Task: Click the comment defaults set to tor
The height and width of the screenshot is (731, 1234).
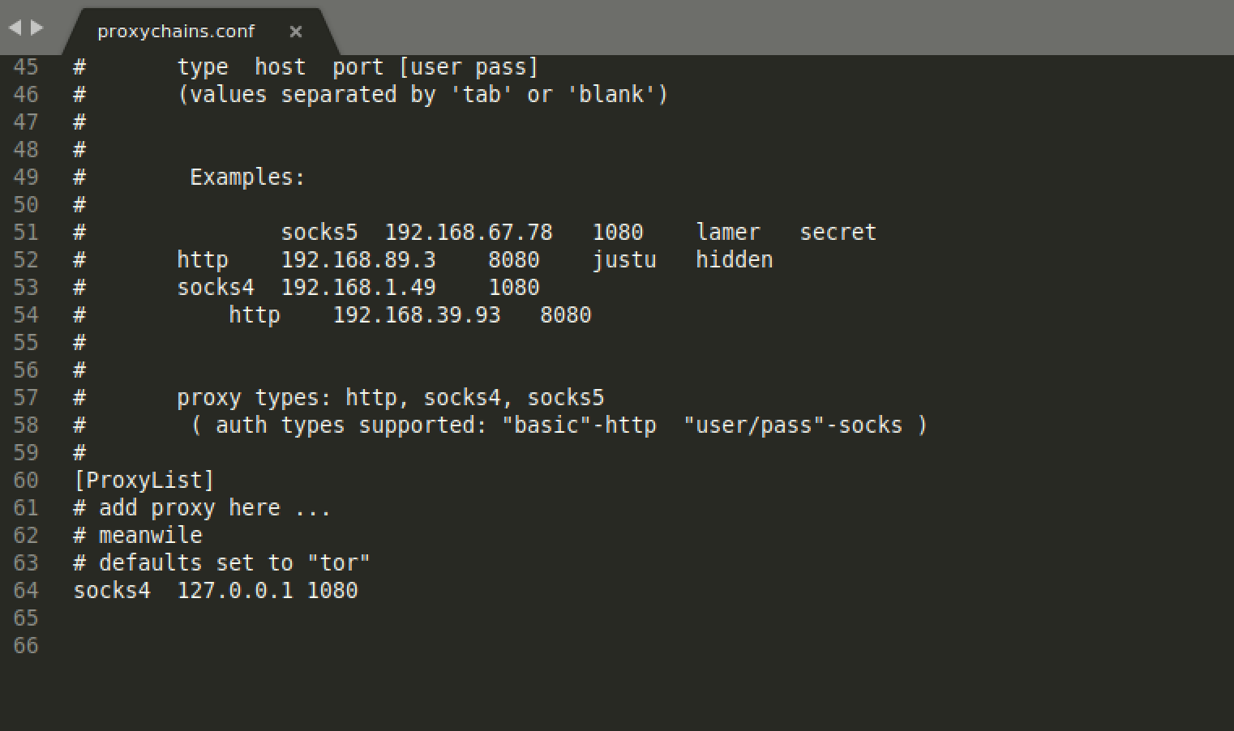Action: (222, 562)
